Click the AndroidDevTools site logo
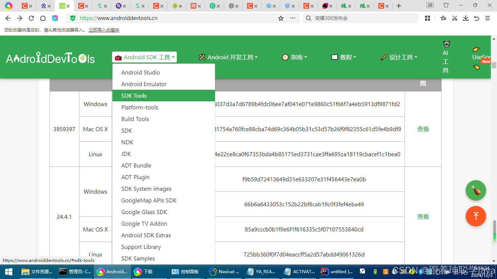This screenshot has width=497, height=279. tap(51, 58)
